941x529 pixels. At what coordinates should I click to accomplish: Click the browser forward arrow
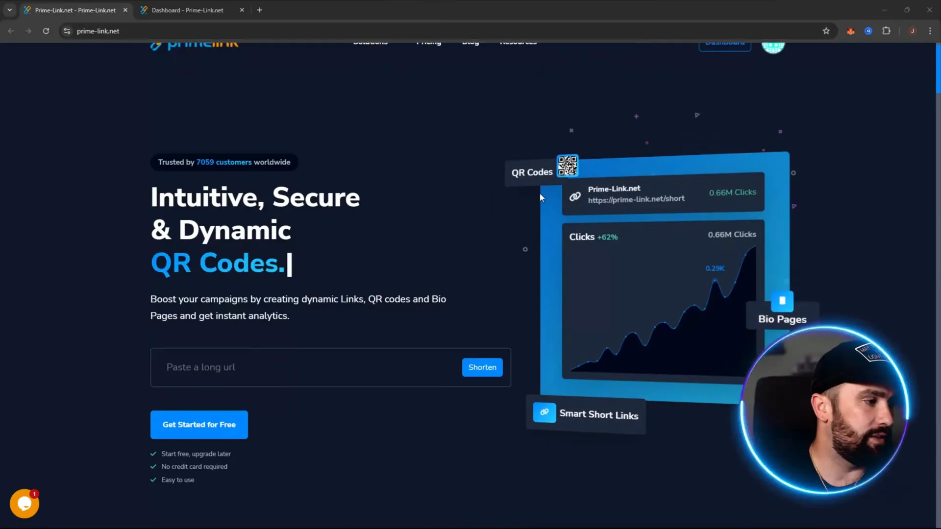pos(28,31)
